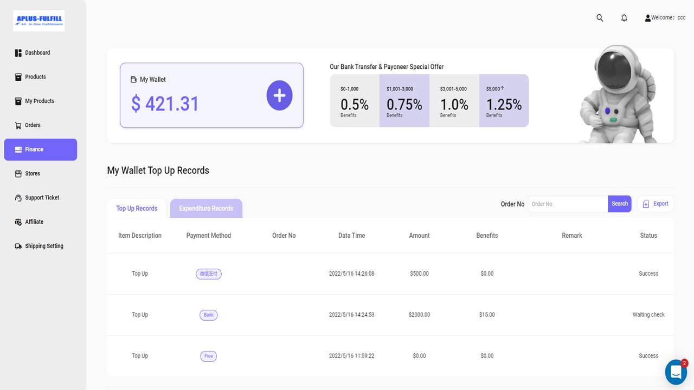The image size is (694, 390).
Task: Click the $15.00 benefits cell
Action: [487, 315]
